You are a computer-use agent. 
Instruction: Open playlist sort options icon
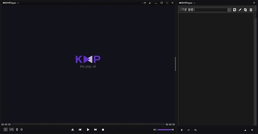[x=196, y=130]
